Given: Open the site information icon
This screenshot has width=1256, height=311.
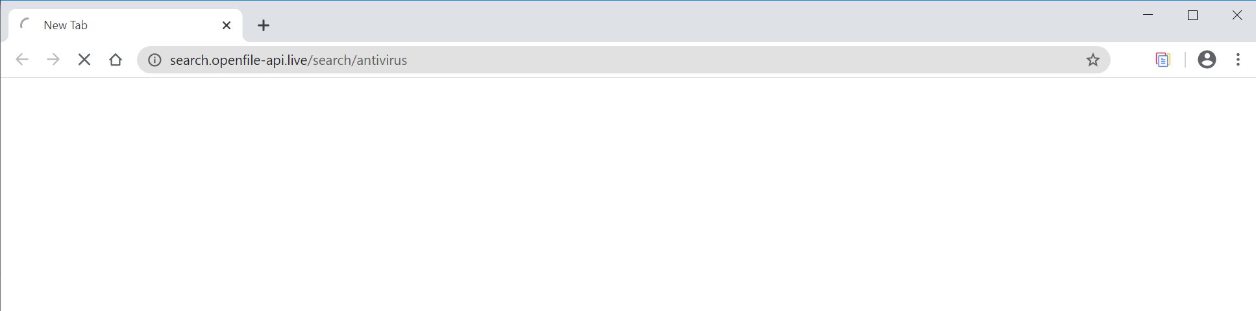Looking at the screenshot, I should tap(154, 60).
